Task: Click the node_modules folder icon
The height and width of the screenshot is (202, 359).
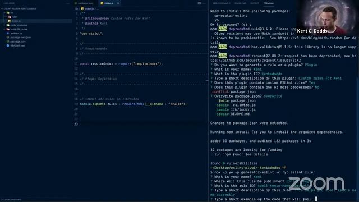Action: point(8,25)
